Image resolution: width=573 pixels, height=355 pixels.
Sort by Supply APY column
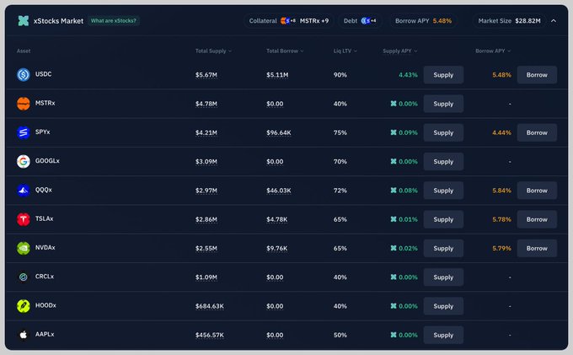(400, 51)
